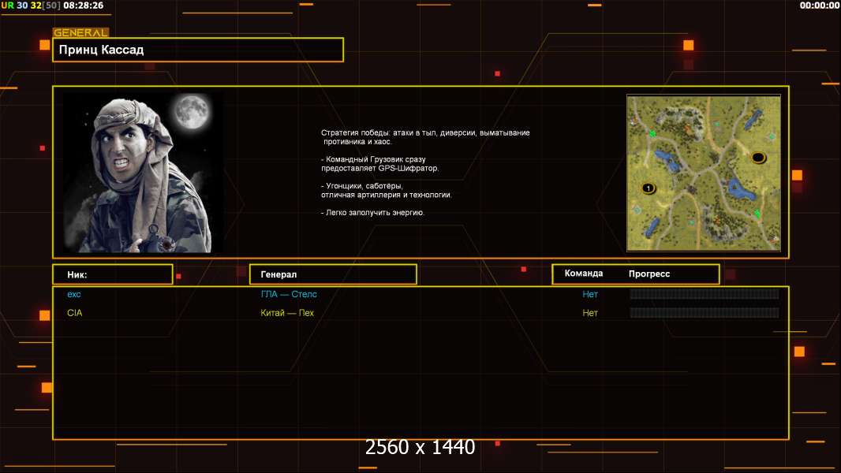Screen dimensions: 841x473
Task: Click the Китай — Пех general entry
Action: (x=287, y=313)
